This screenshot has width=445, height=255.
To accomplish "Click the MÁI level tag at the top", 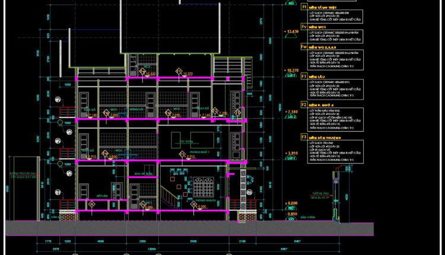I will (x=291, y=3).
